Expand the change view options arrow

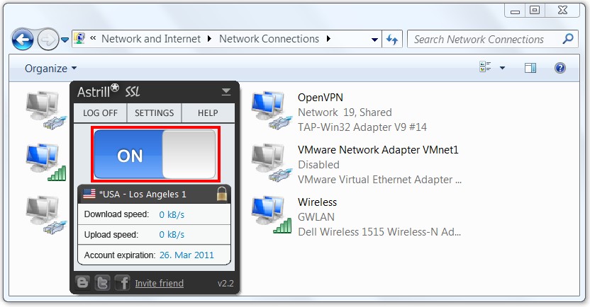(x=502, y=68)
